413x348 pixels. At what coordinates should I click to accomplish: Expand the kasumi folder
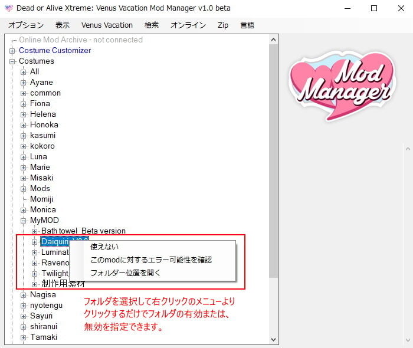[24, 136]
